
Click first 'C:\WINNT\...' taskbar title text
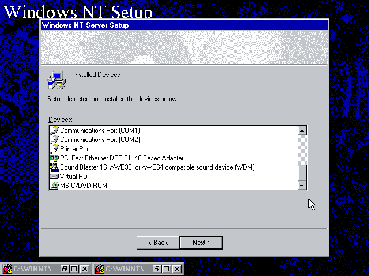(35, 269)
